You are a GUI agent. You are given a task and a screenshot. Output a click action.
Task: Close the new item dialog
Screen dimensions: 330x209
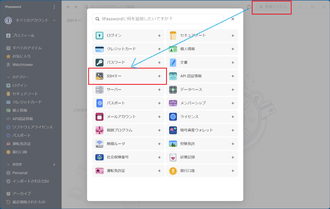pyautogui.click(x=232, y=19)
